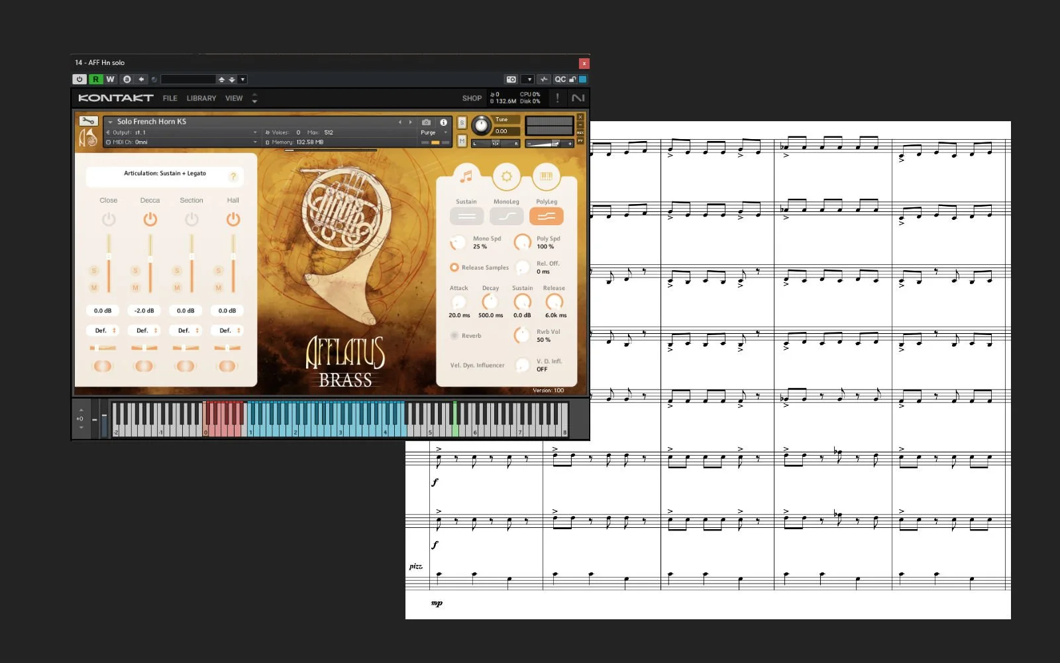
Task: Click the articulation help question mark
Action: pos(233,176)
